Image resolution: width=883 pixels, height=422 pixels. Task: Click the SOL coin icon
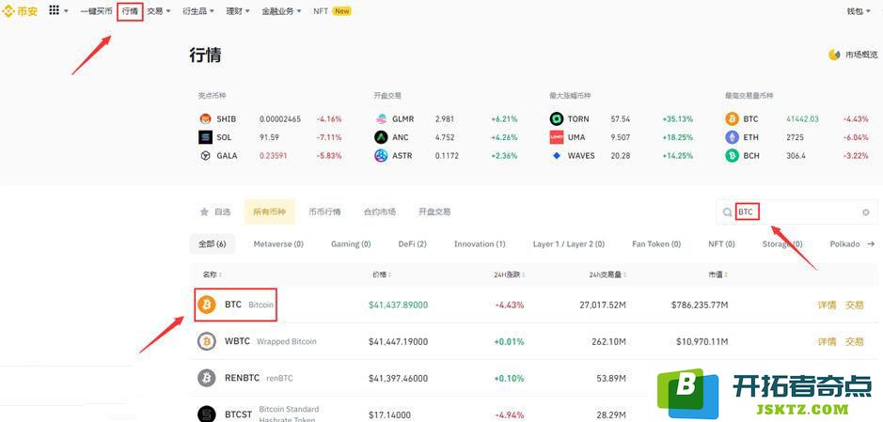(206, 137)
